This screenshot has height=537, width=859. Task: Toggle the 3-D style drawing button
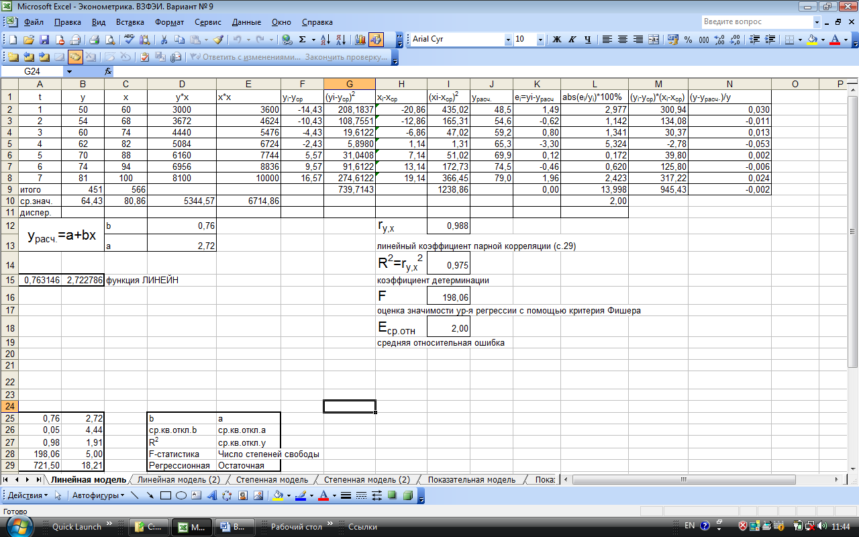coord(407,496)
